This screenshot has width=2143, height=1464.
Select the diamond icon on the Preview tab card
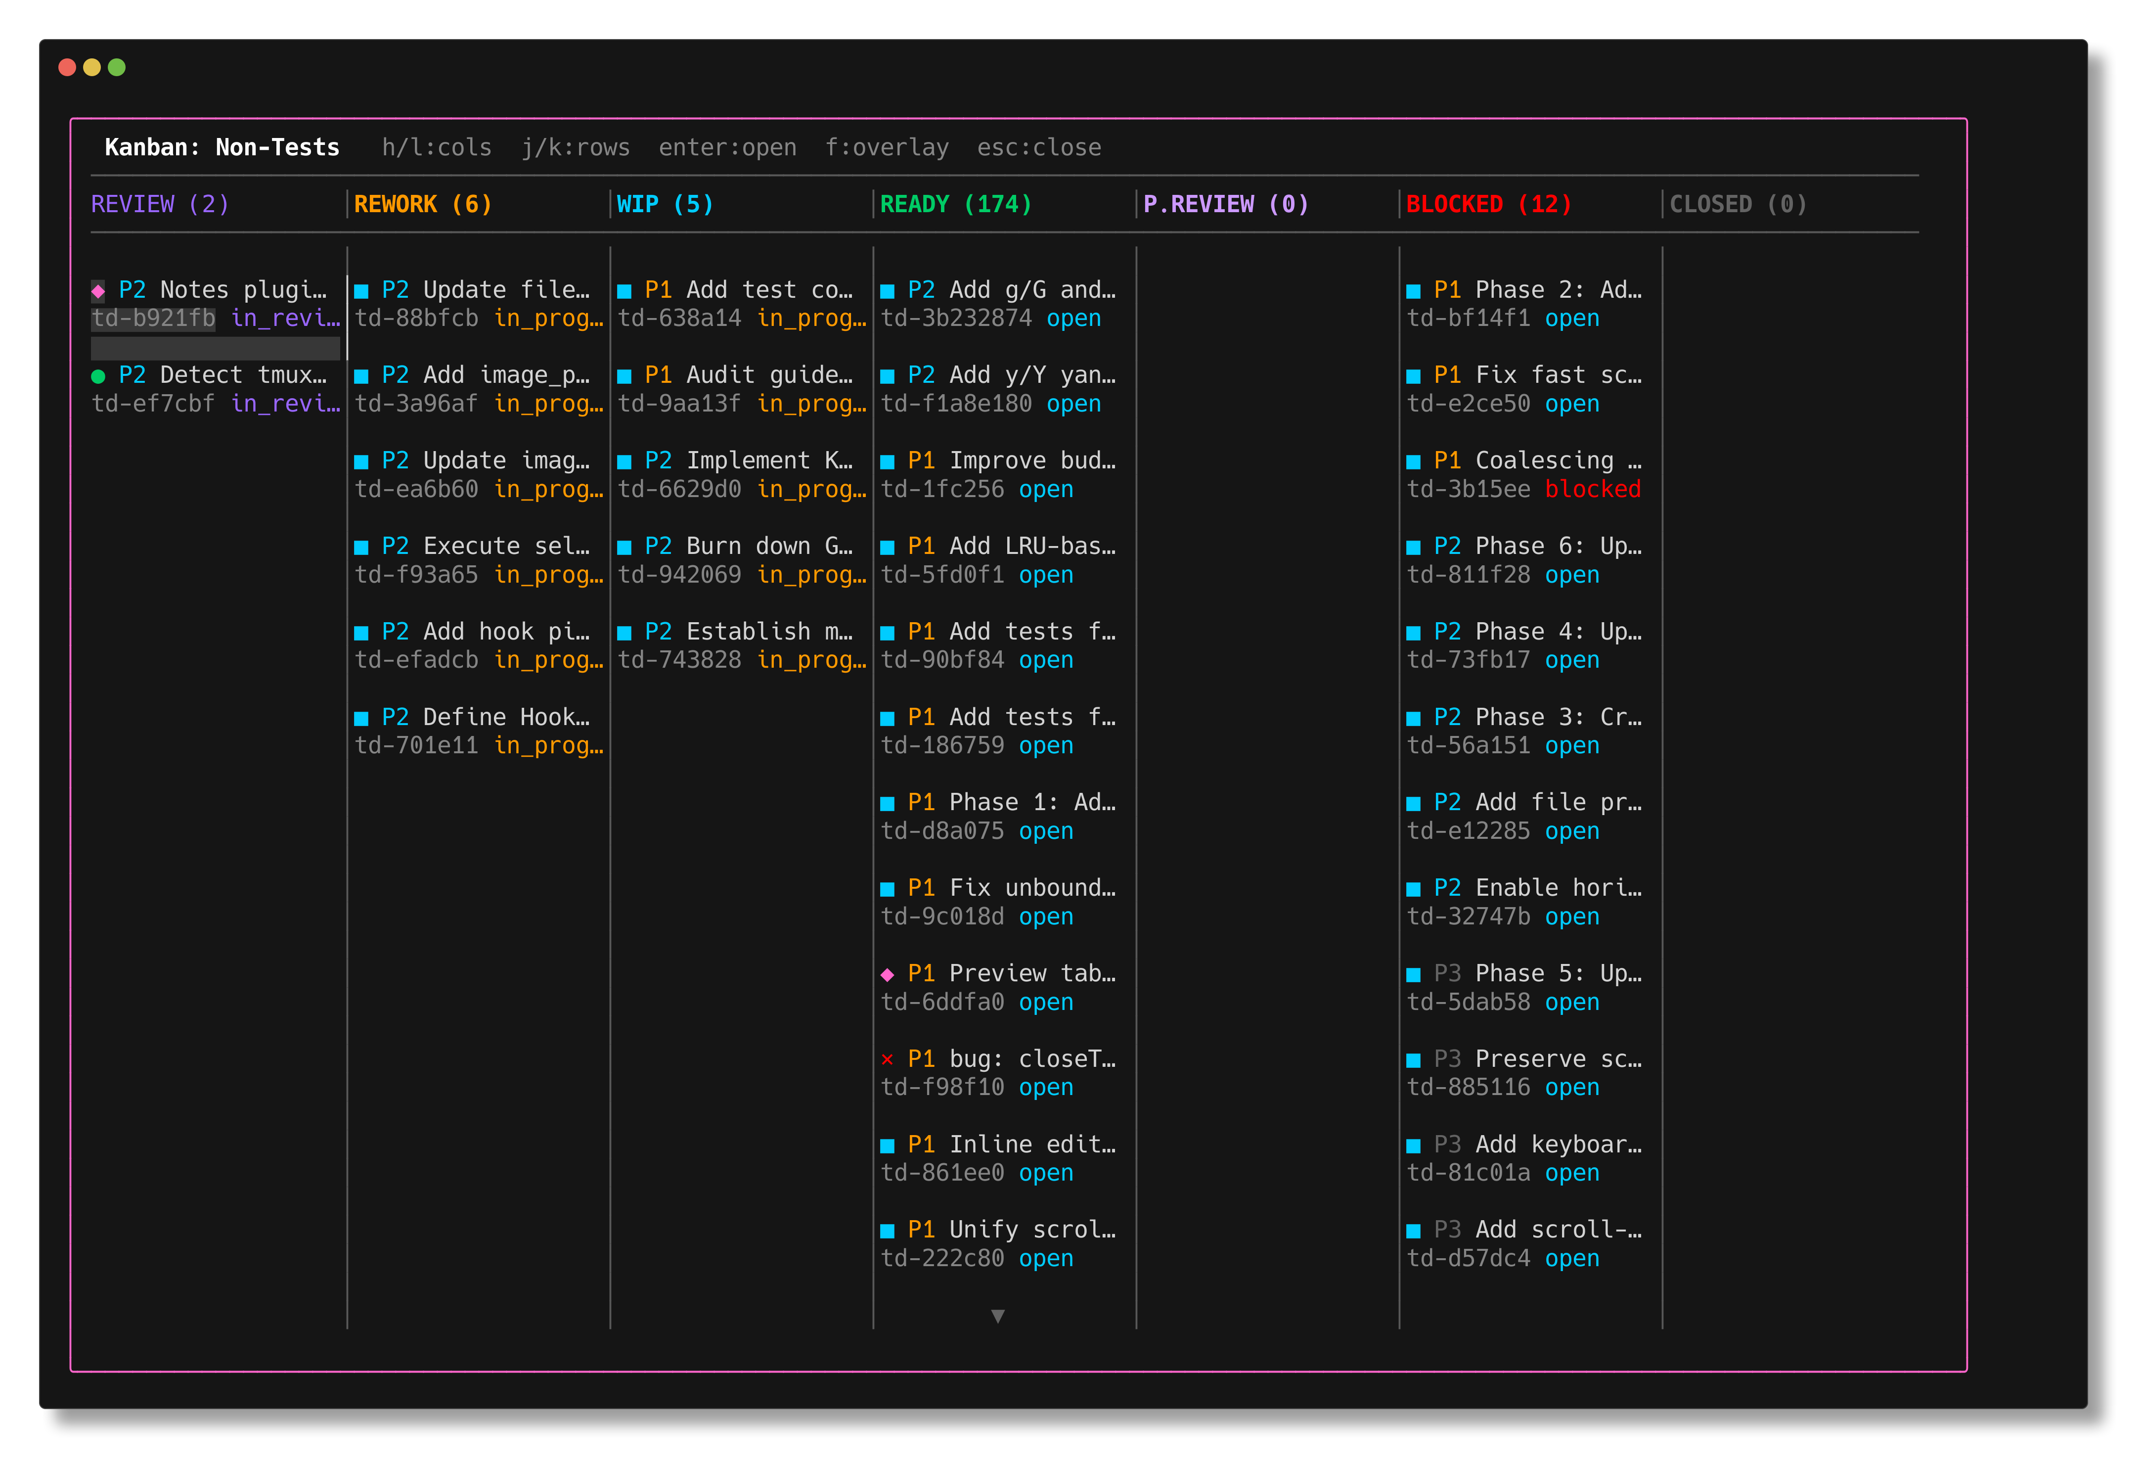[888, 973]
